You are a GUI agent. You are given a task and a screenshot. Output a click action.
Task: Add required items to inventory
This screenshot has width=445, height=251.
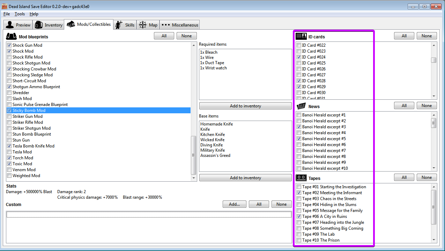click(245, 106)
